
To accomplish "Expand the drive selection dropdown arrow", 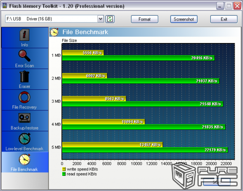I will coord(101,19).
